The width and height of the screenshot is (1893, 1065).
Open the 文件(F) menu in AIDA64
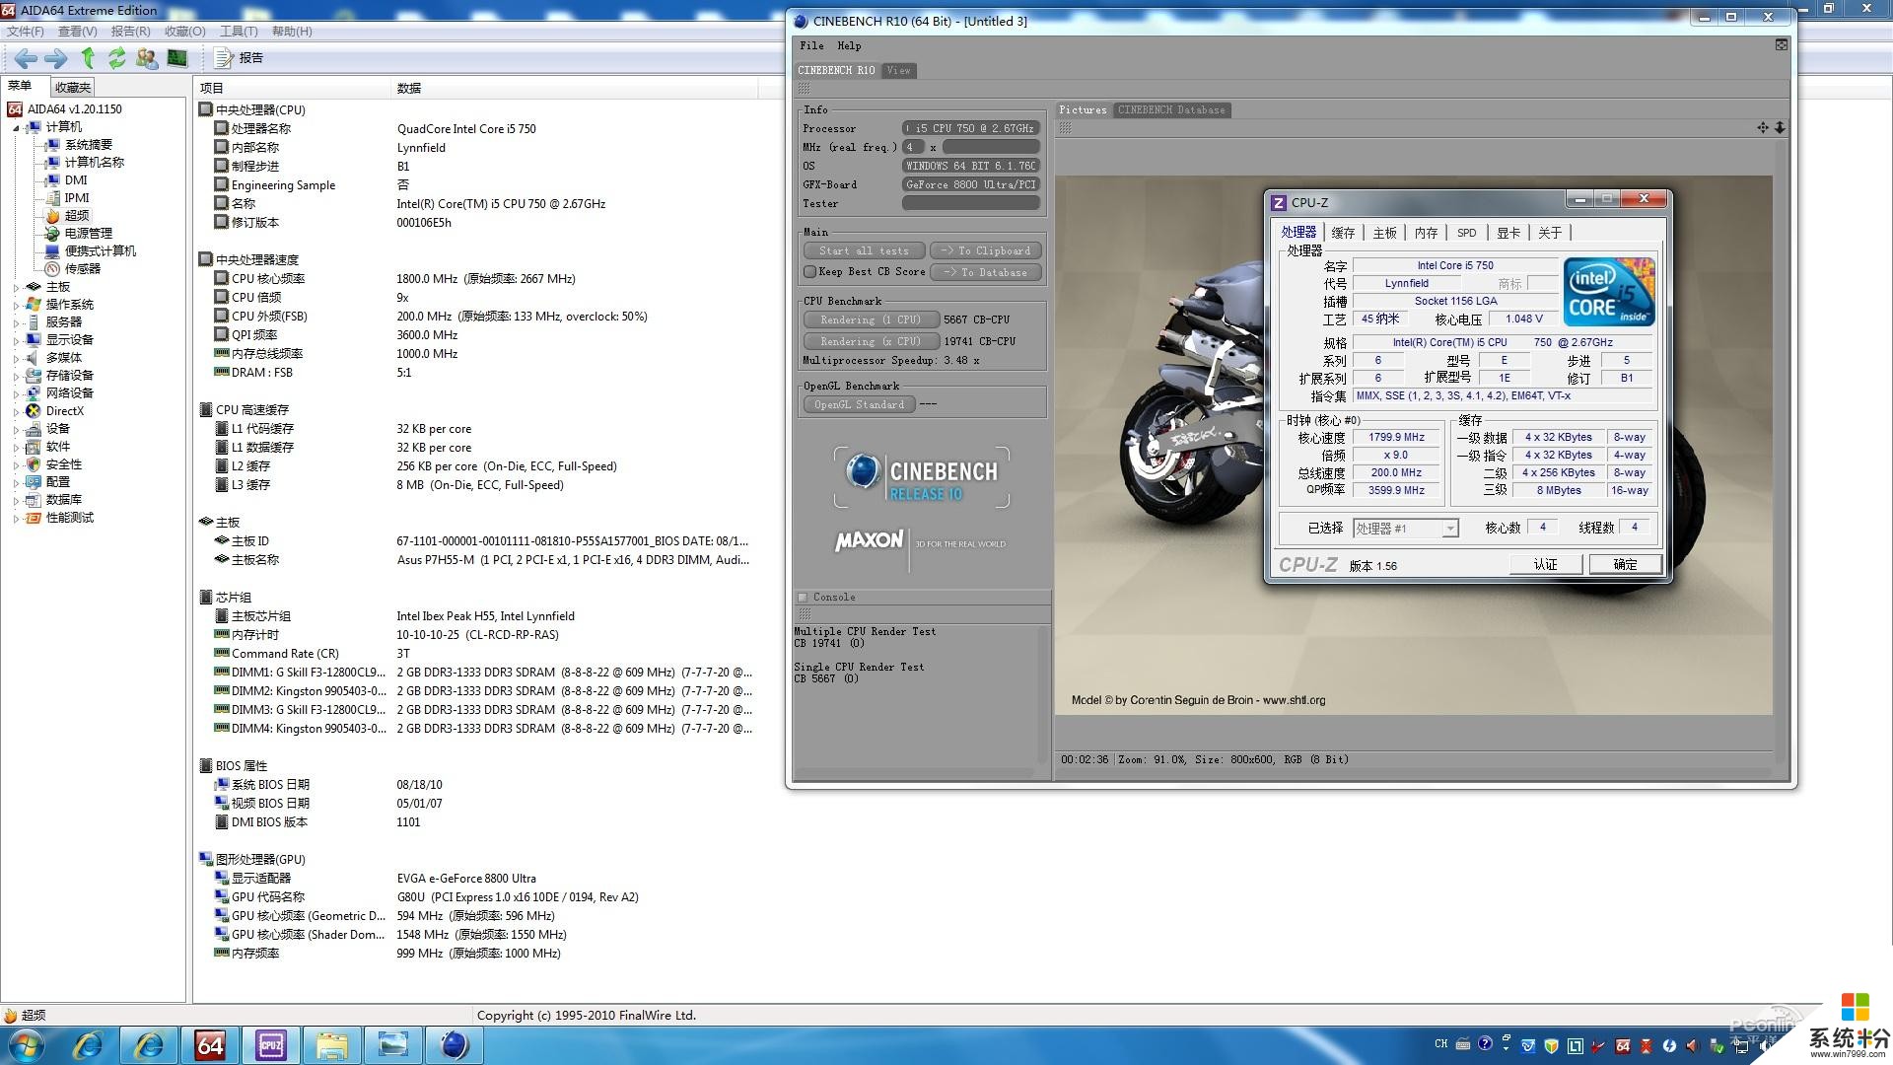pos(26,32)
